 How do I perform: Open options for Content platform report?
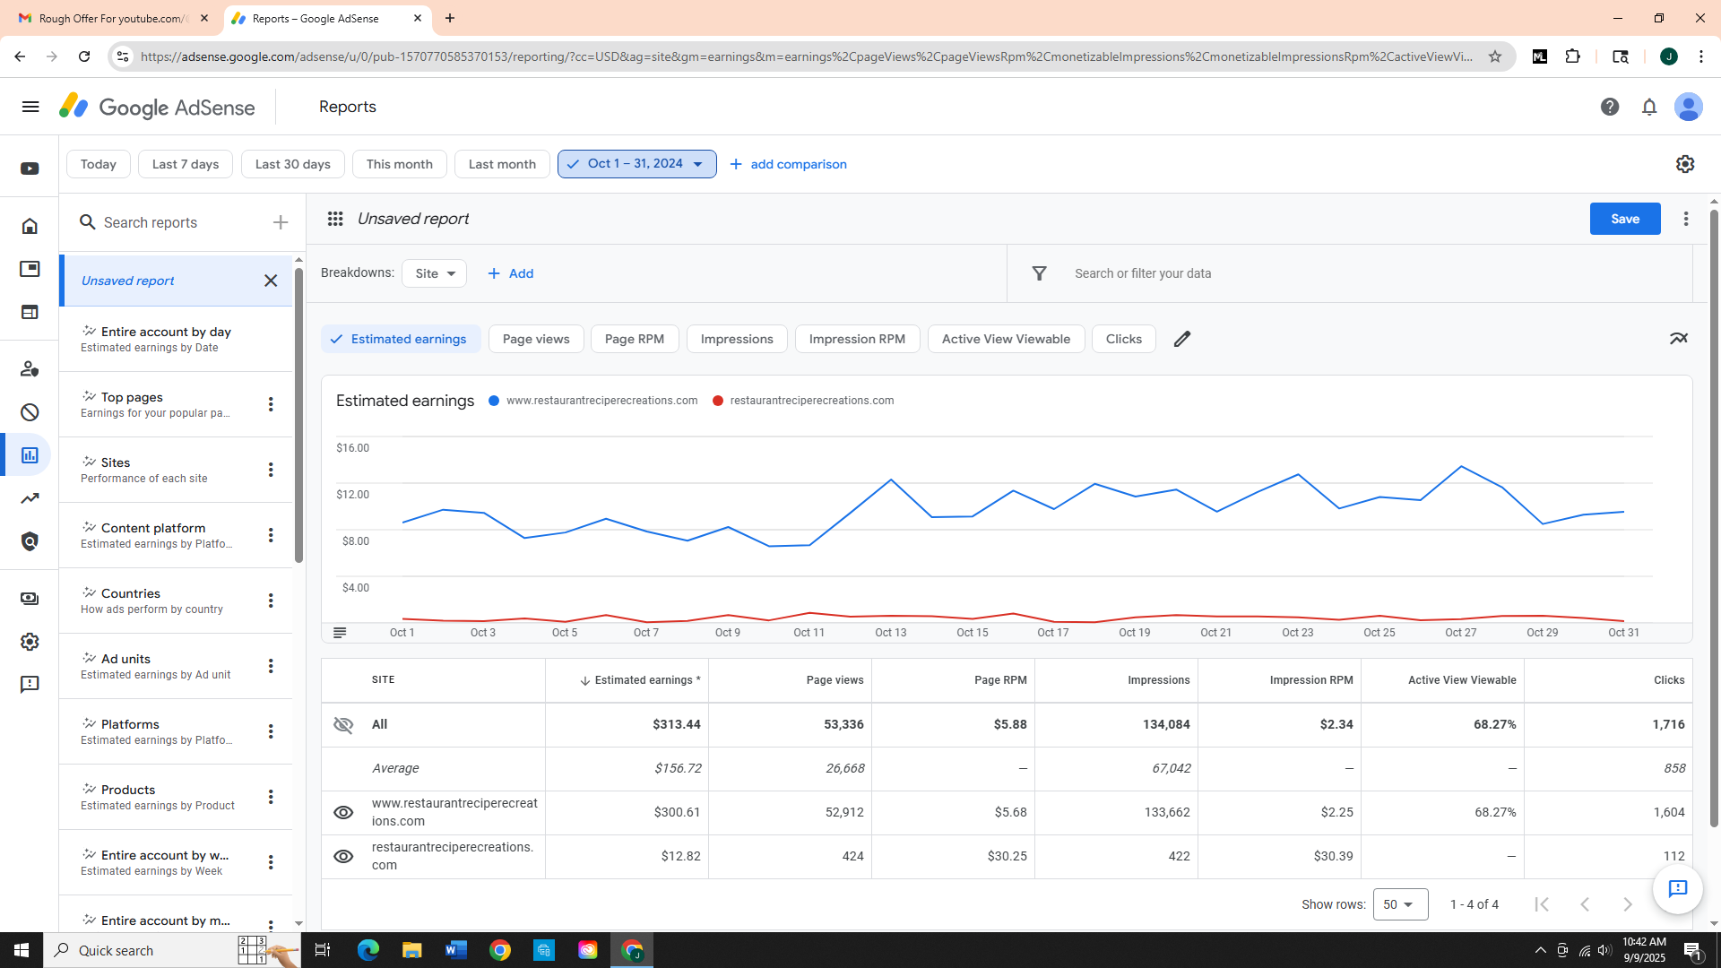(271, 535)
